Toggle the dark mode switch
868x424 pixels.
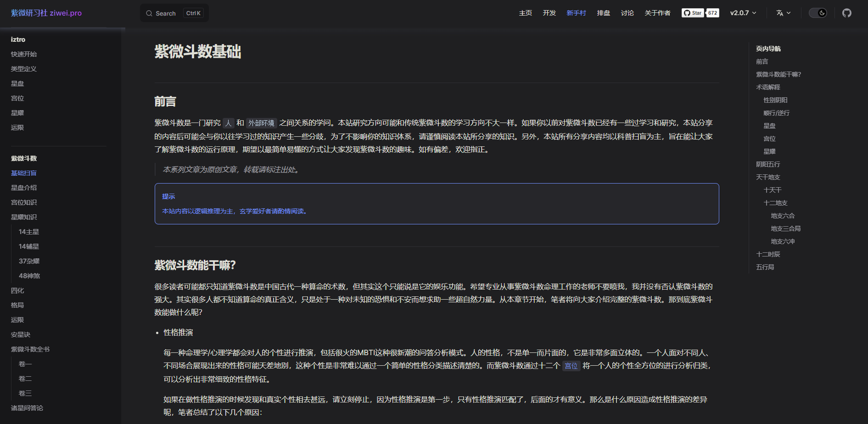click(x=818, y=13)
